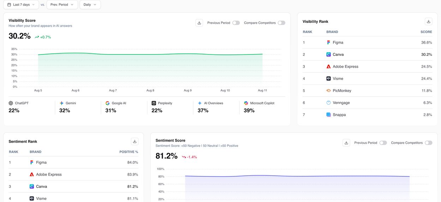Click Figma logo in Visibility Rank
Image resolution: width=441 pixels, height=202 pixels.
pyautogui.click(x=328, y=43)
